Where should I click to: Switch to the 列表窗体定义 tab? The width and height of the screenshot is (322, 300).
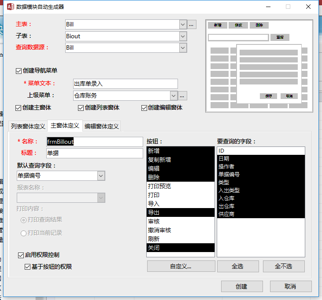[28, 126]
